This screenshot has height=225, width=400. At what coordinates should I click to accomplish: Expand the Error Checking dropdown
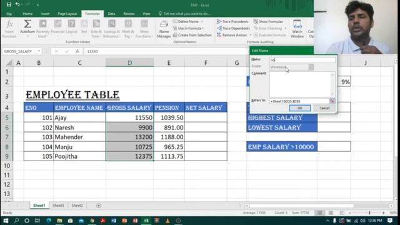pyautogui.click(x=285, y=28)
